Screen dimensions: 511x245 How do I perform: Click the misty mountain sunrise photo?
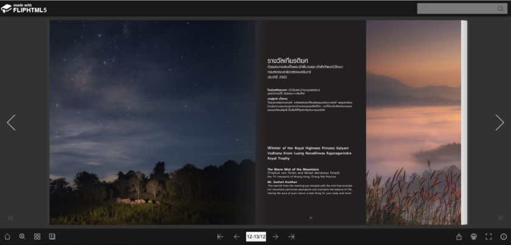tap(413, 121)
